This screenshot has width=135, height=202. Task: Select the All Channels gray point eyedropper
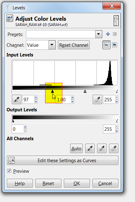coord(102,148)
